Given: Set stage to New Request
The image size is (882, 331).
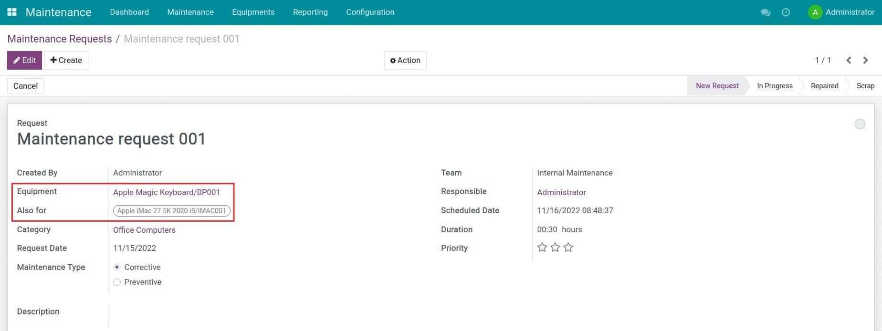Looking at the screenshot, I should pyautogui.click(x=717, y=86).
